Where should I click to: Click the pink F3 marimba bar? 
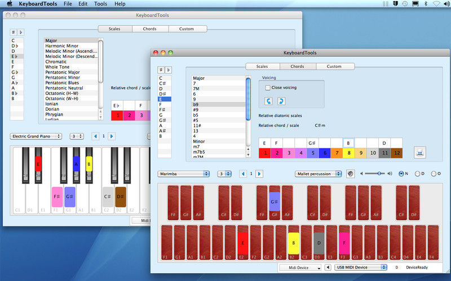click(344, 243)
